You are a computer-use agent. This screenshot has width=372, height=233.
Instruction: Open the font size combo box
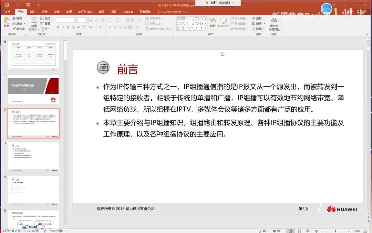[x=83, y=20]
